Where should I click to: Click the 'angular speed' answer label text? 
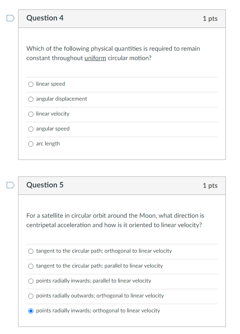click(53, 128)
